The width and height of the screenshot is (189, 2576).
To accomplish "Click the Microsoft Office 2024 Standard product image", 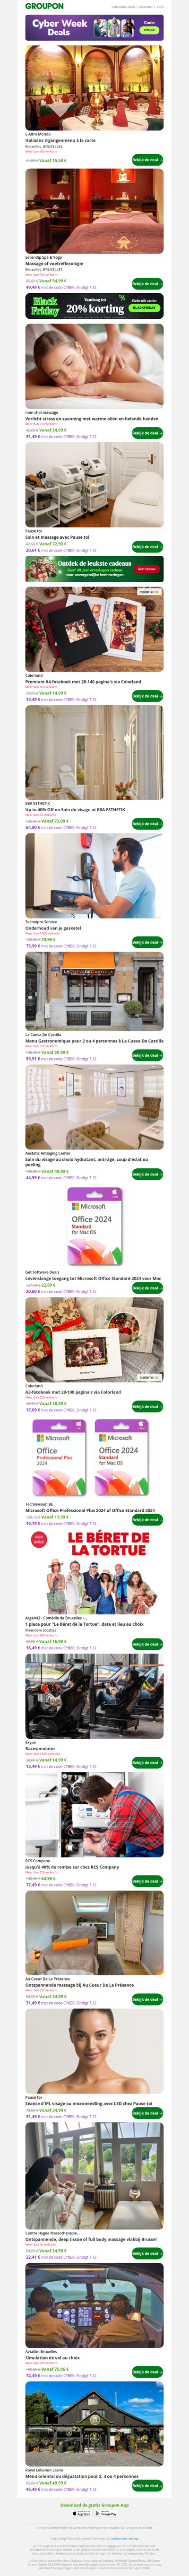I will [x=94, y=1226].
